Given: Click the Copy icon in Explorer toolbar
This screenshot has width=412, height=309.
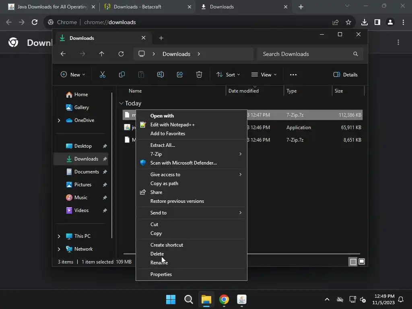Looking at the screenshot, I should (x=122, y=74).
